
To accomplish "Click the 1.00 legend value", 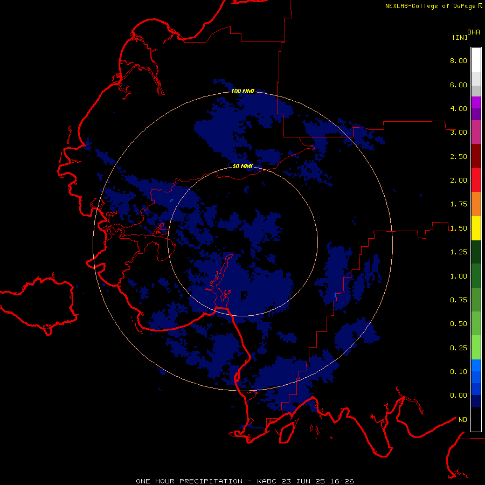I will point(459,276).
